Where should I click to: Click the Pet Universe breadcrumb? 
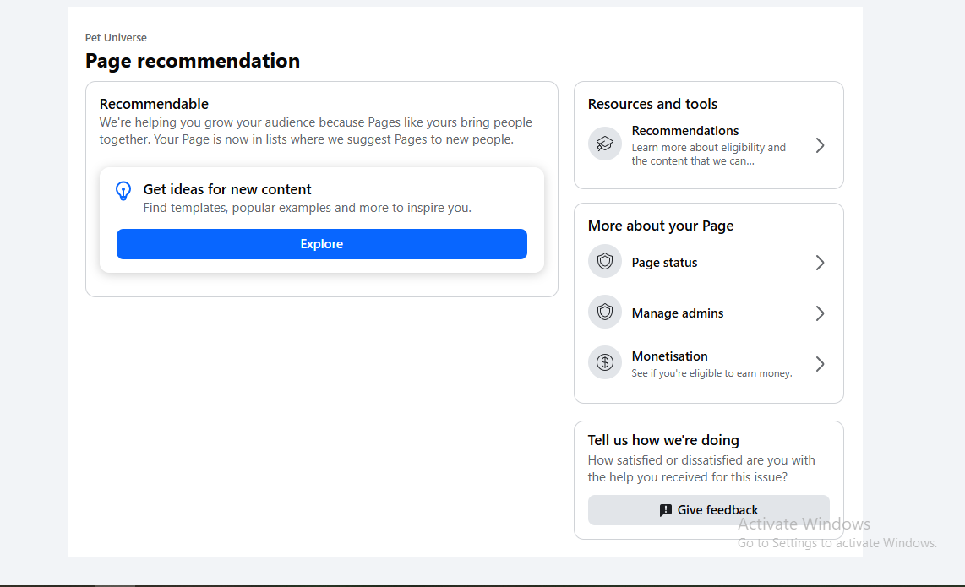tap(116, 37)
